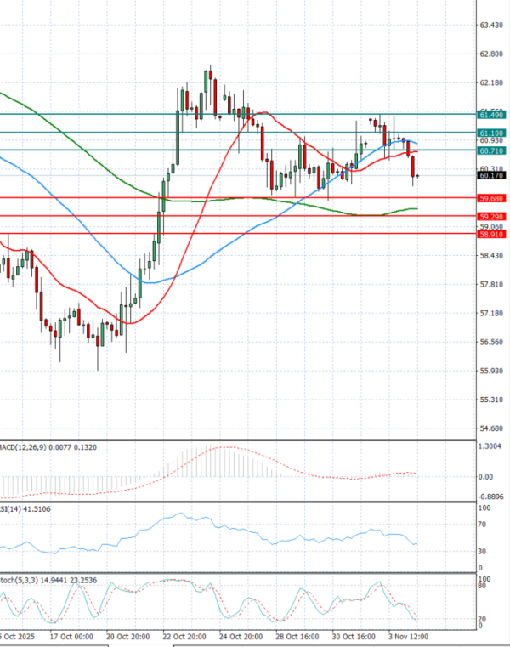Screen dimensions: 510x647
Task: Click the 58.910 support level label
Action: (x=492, y=234)
